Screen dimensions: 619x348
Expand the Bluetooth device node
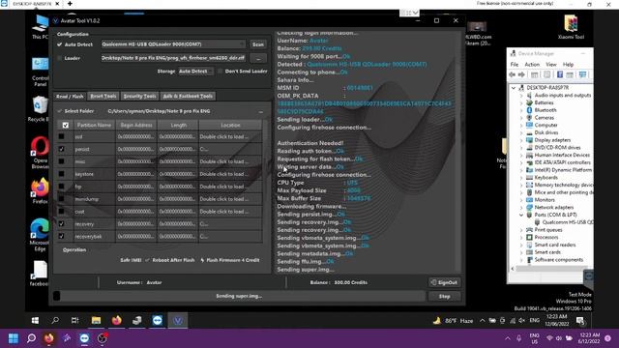point(521,110)
